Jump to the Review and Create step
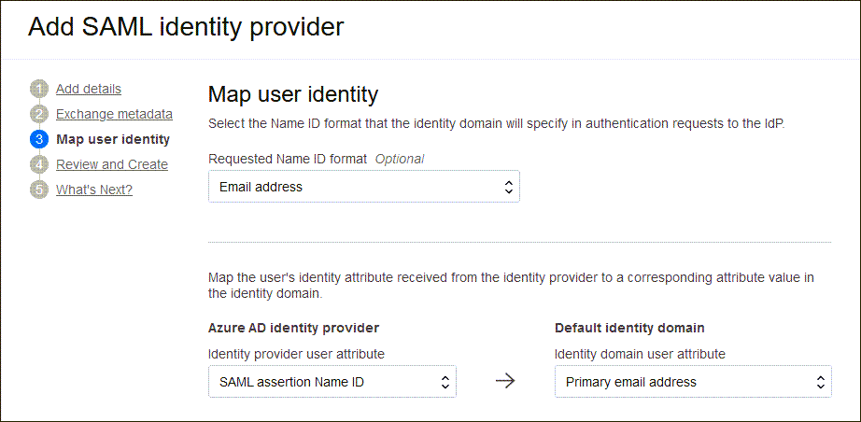This screenshot has height=422, width=861. 112,165
